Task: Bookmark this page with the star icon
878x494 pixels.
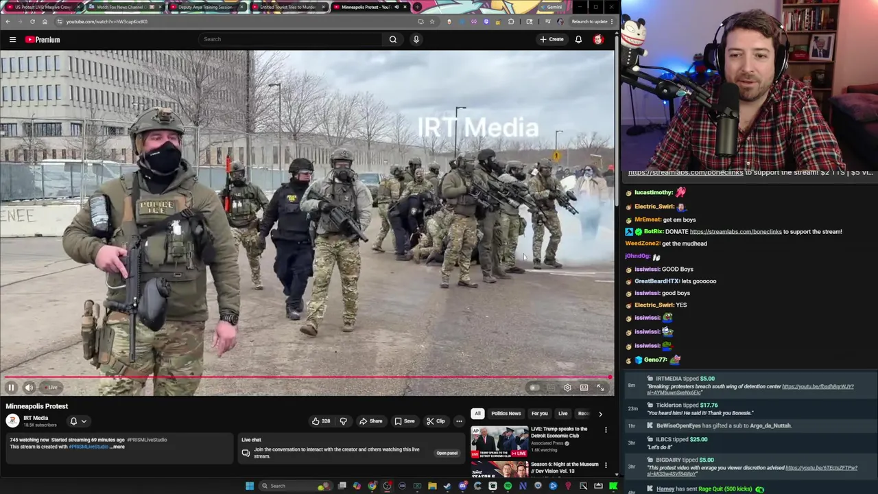Action: coord(432,21)
